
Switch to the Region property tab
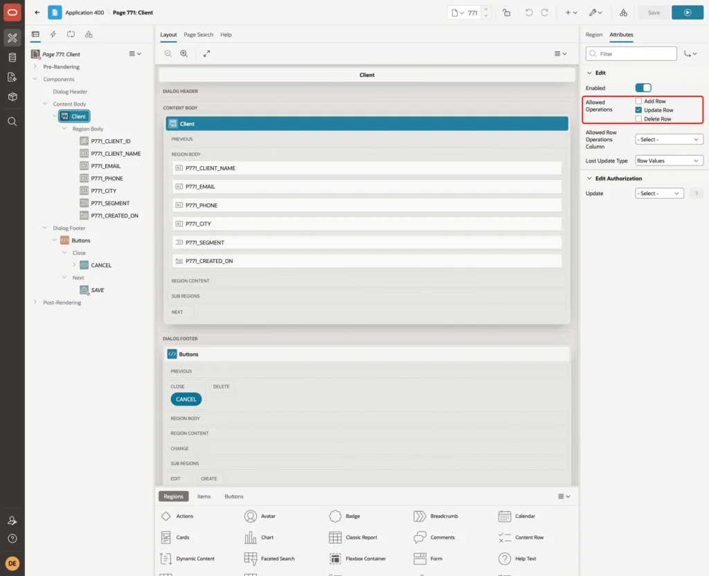[x=593, y=35]
